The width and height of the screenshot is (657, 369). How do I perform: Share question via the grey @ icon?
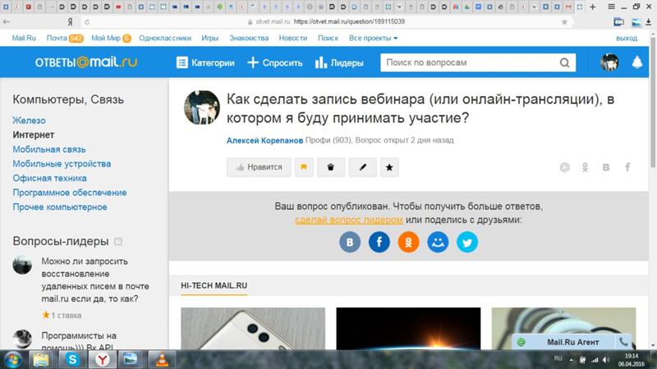tap(564, 167)
